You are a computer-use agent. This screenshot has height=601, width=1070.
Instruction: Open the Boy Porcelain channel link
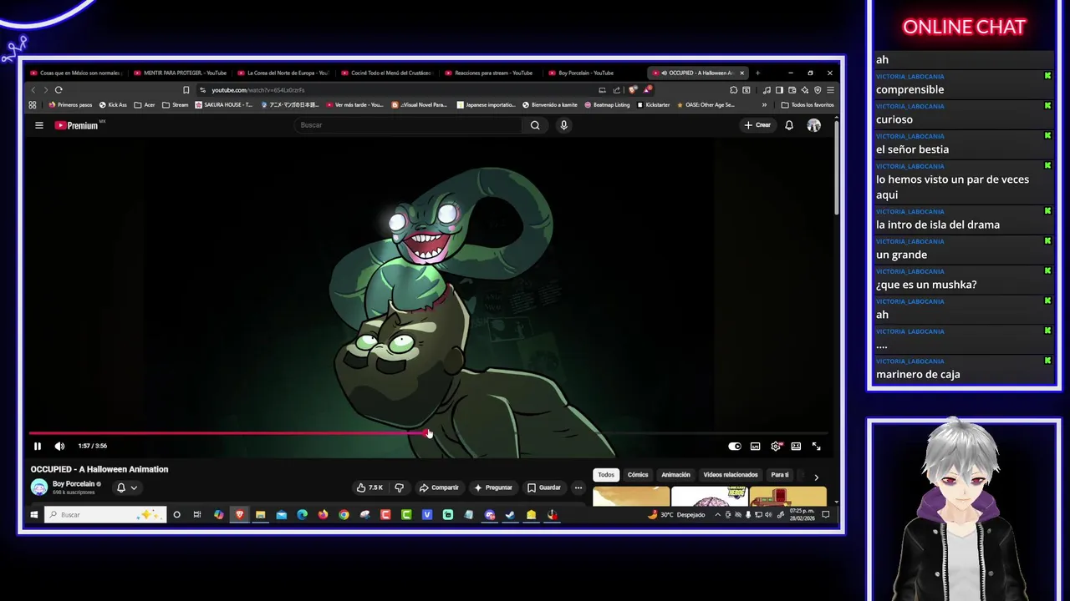click(x=74, y=484)
